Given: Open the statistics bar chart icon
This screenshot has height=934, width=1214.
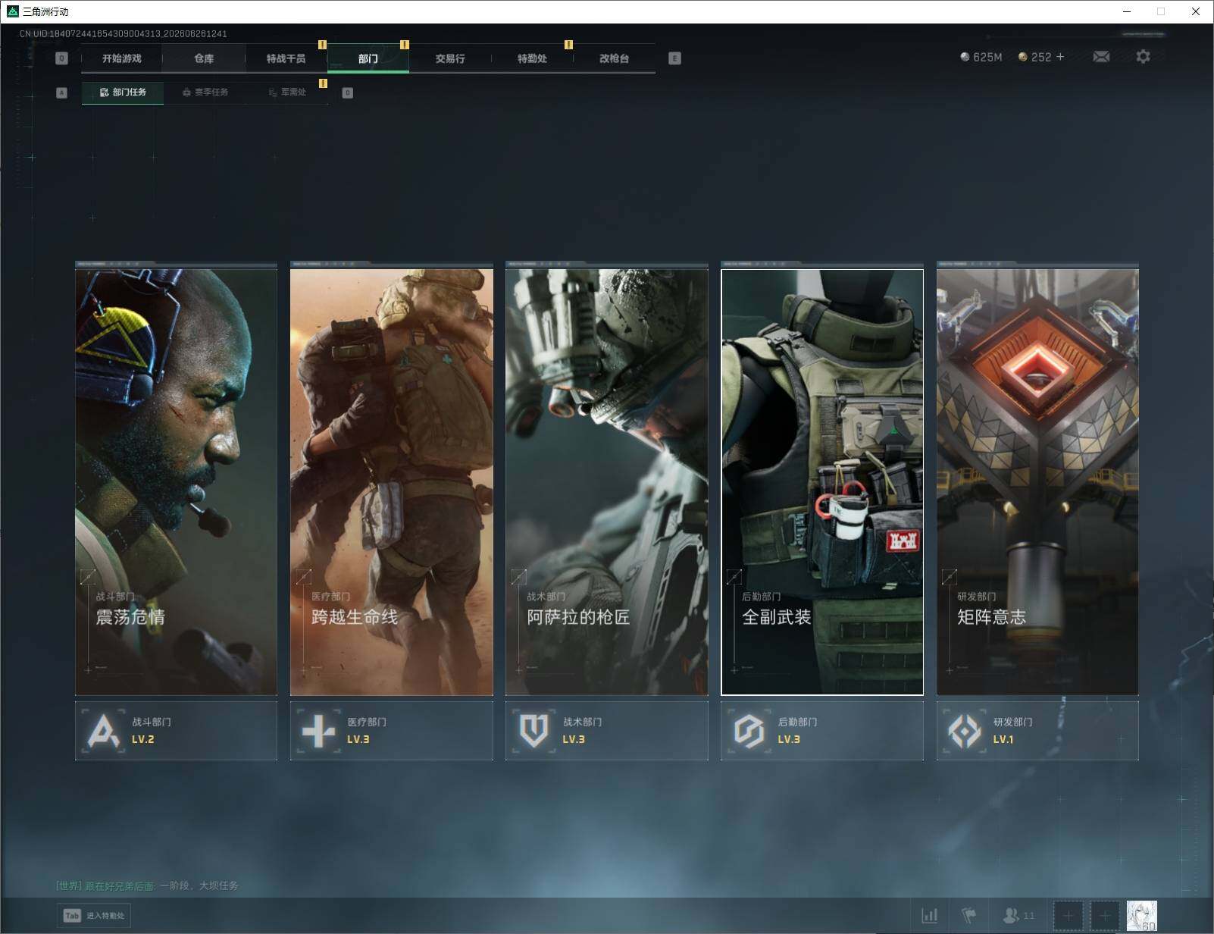Looking at the screenshot, I should (x=930, y=916).
